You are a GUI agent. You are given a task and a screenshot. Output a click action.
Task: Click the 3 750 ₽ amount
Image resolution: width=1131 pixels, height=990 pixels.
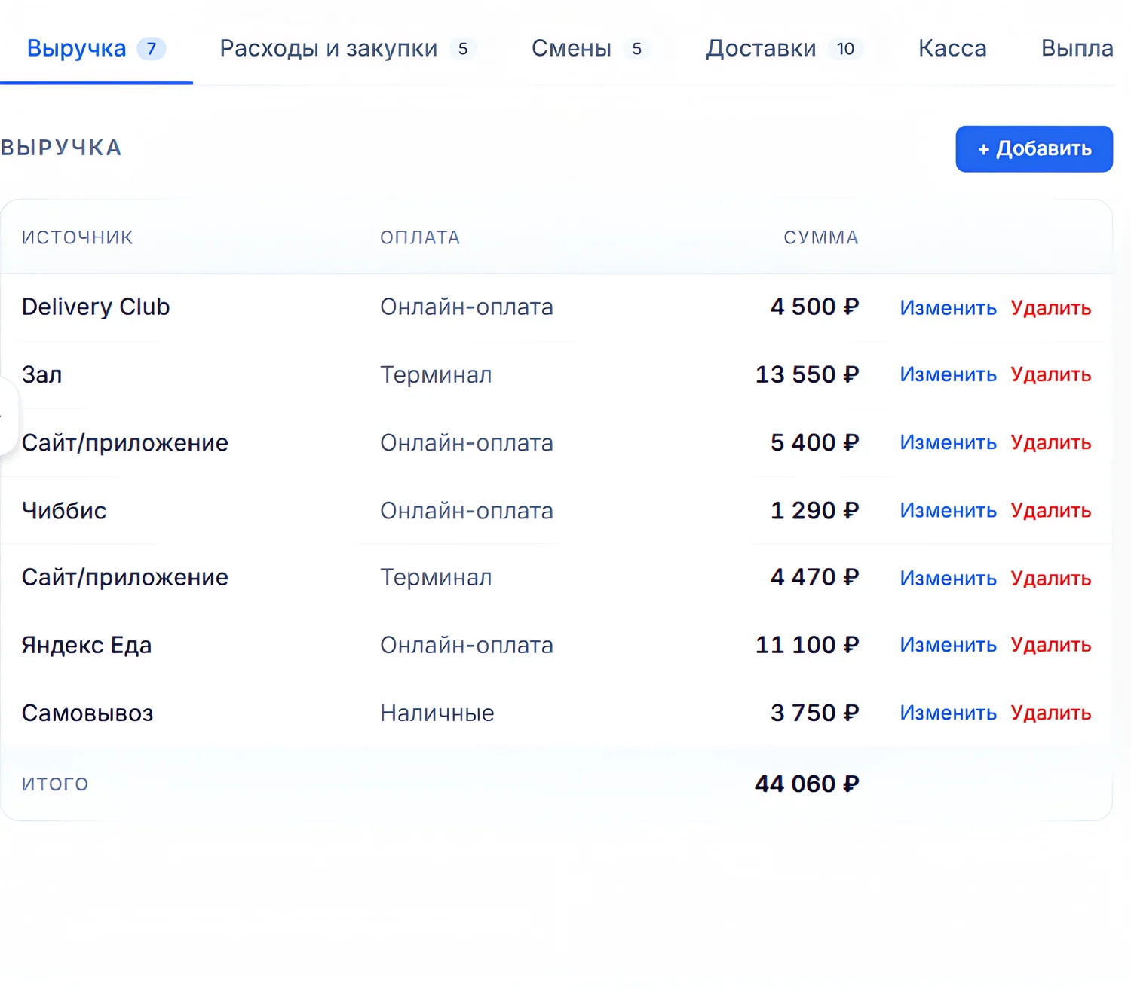coord(814,713)
